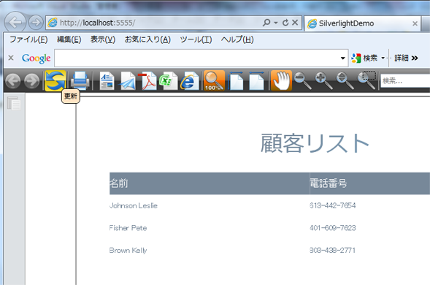Zoom in with plus magnifier icon
This screenshot has height=285, width=430.
click(323, 80)
